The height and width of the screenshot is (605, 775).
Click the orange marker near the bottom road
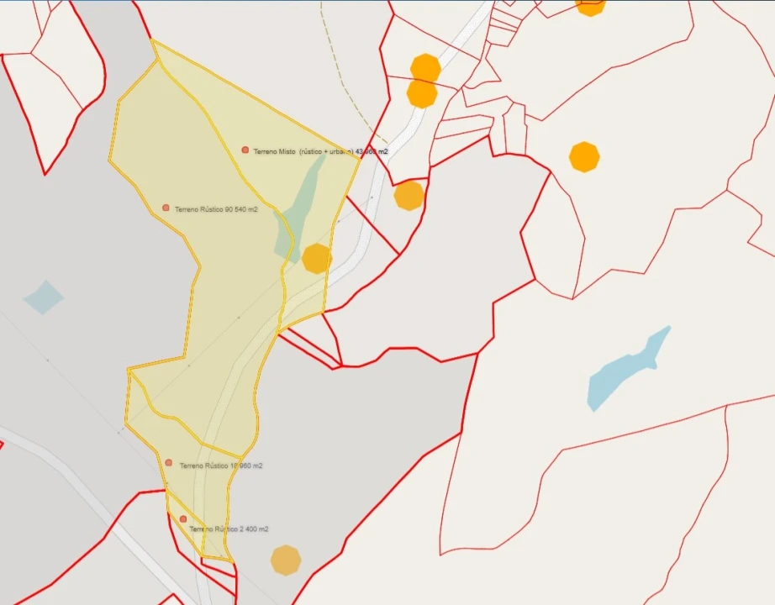pos(286,560)
